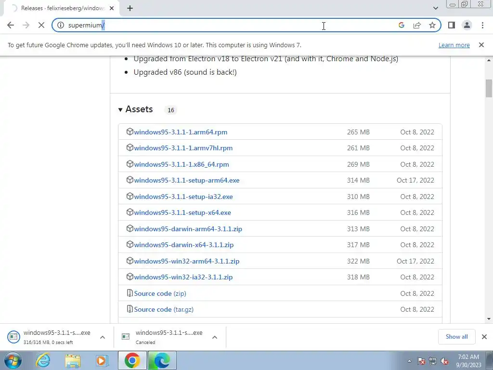Download windows95-win32-arm64-3.1.1.zip
This screenshot has width=493, height=370.
pyautogui.click(x=187, y=262)
